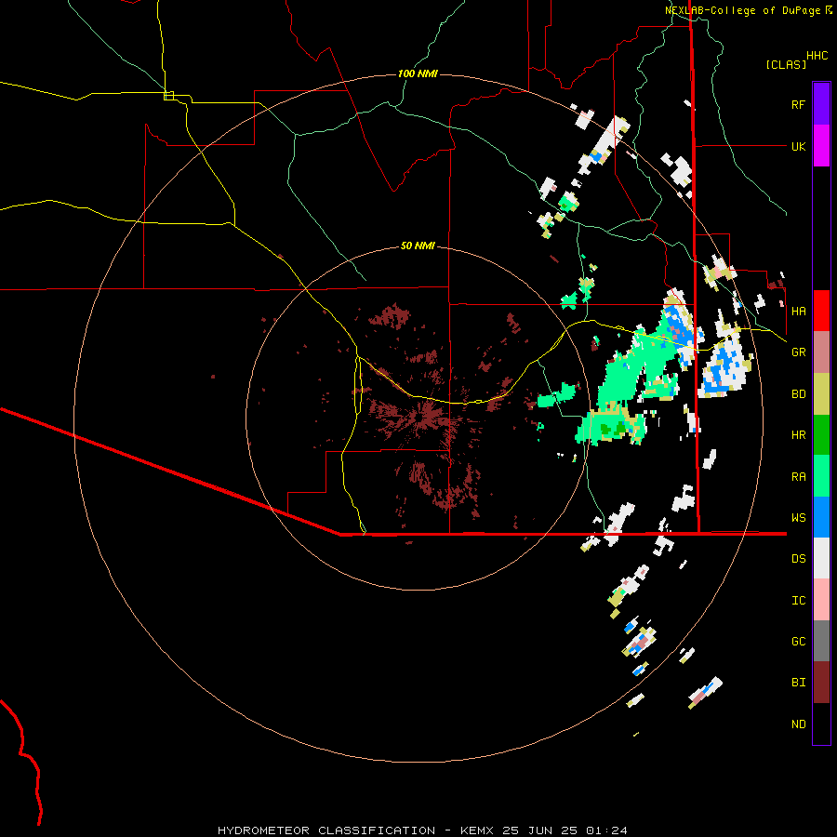Click the GC gray legend color swatch
Viewport: 837px width, 837px height.
coord(821,641)
